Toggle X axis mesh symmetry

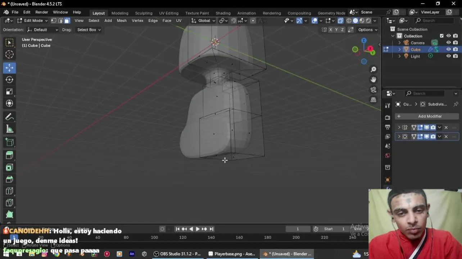331,30
